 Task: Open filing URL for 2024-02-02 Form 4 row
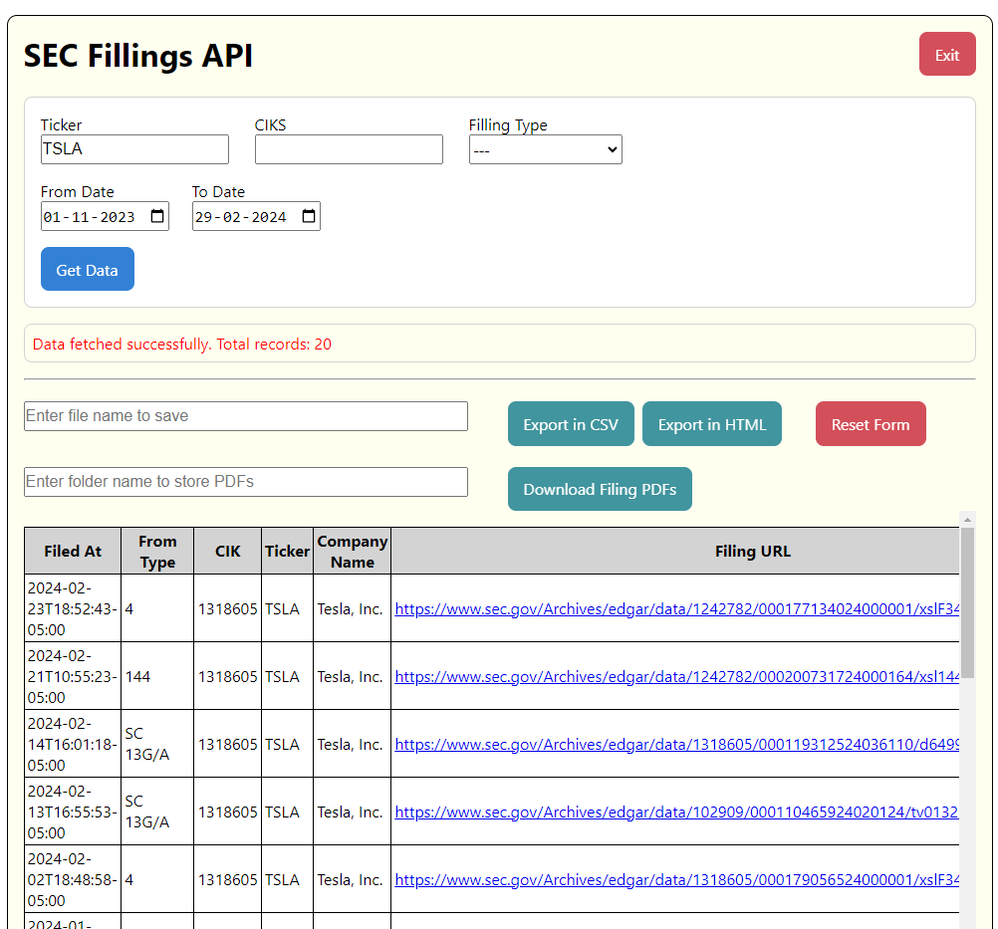676,880
